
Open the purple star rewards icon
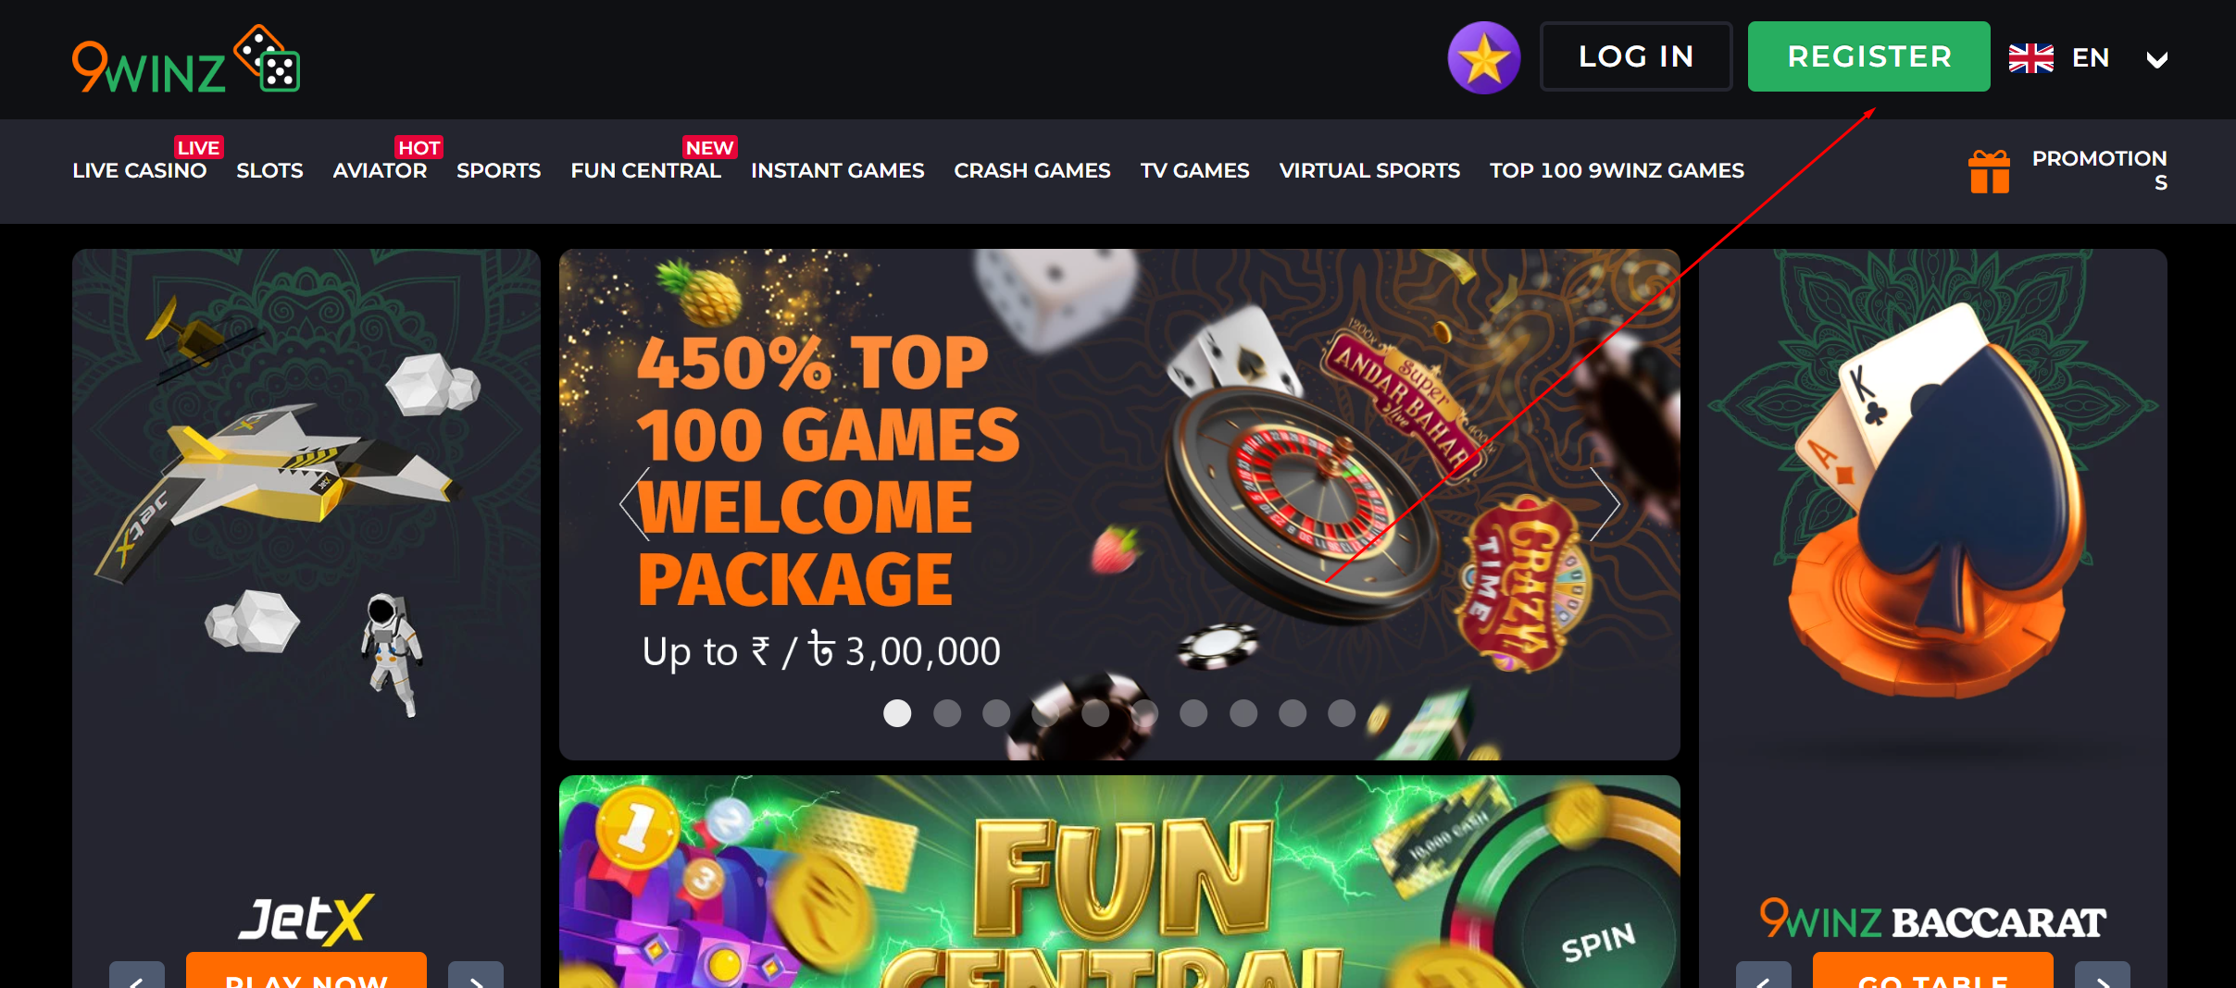coord(1483,57)
